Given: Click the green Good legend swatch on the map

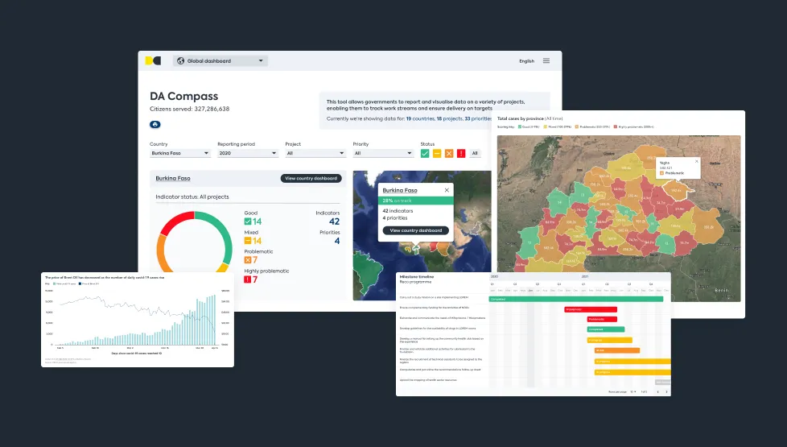Looking at the screenshot, I should click(x=520, y=127).
